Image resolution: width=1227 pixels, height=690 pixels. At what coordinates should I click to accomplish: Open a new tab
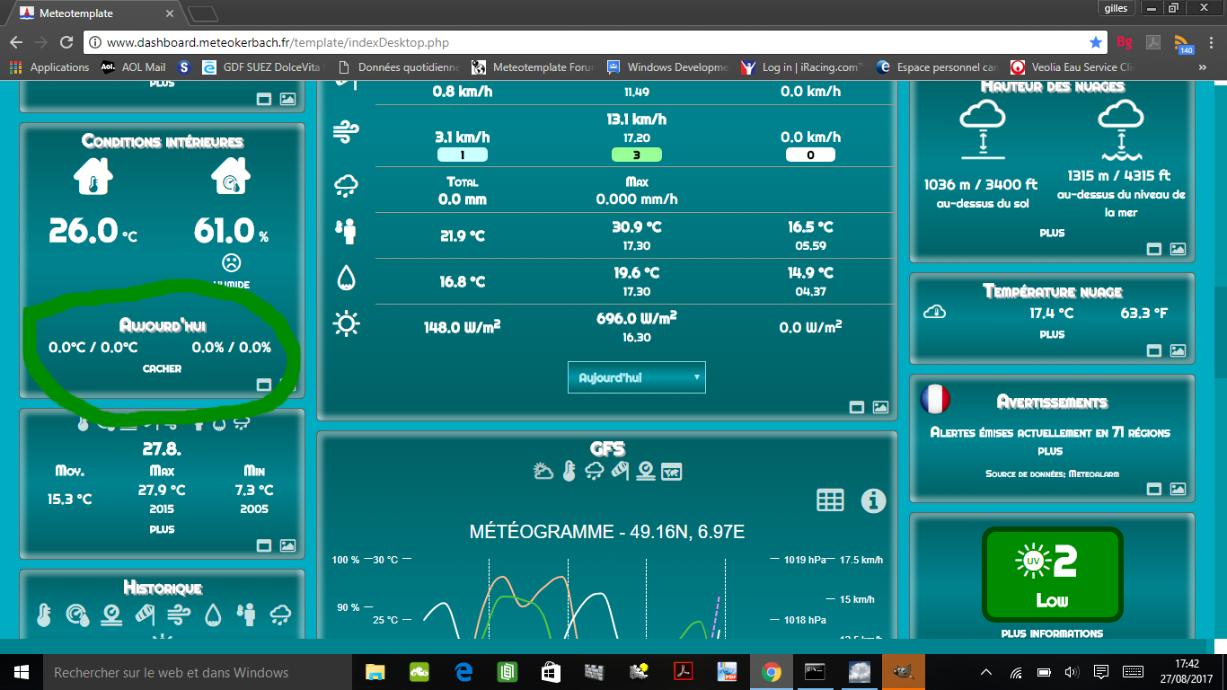tap(204, 13)
